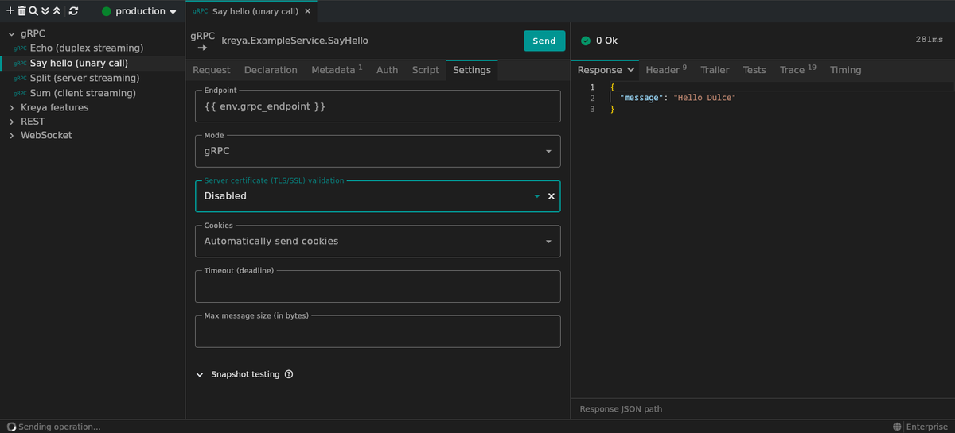
Task: Open search with the magnifier icon
Action: coord(33,11)
